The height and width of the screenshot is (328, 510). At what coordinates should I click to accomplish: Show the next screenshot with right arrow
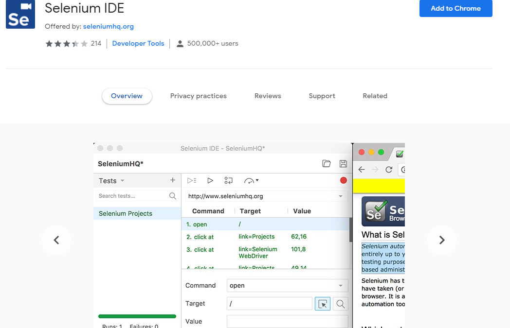click(x=442, y=240)
